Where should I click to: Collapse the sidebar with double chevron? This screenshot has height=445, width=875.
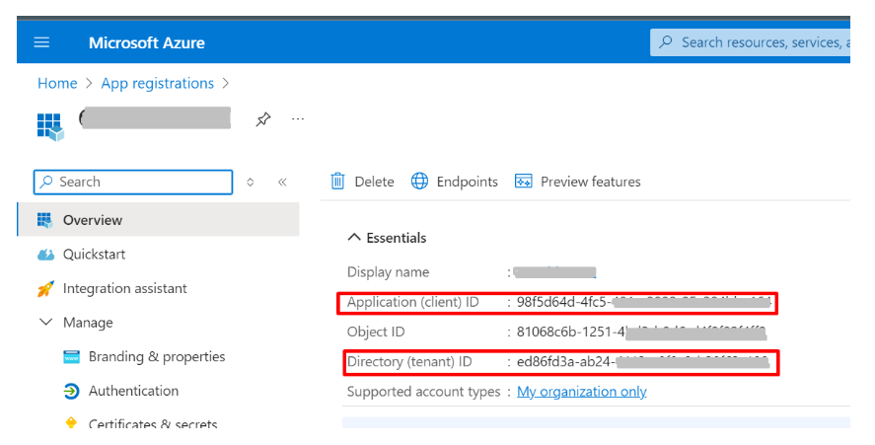tap(282, 182)
